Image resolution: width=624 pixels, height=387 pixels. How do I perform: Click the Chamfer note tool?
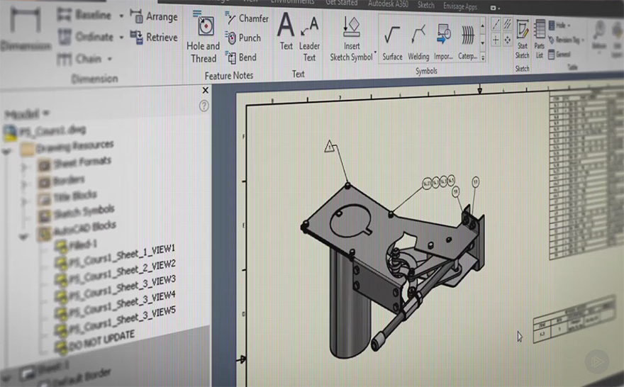pos(247,18)
